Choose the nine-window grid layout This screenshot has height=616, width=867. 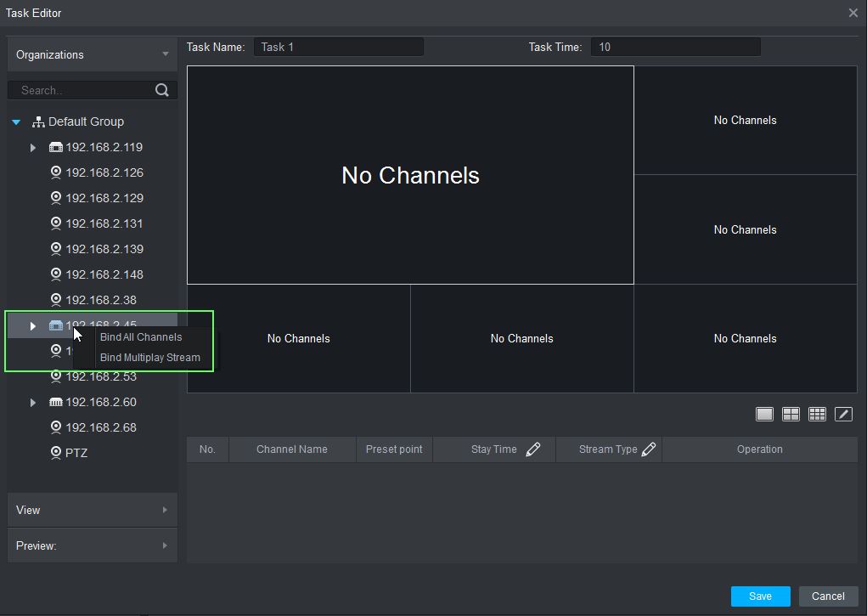817,414
